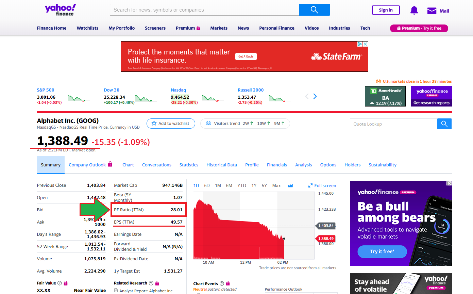Switch to the Statistics tab

pyautogui.click(x=189, y=165)
